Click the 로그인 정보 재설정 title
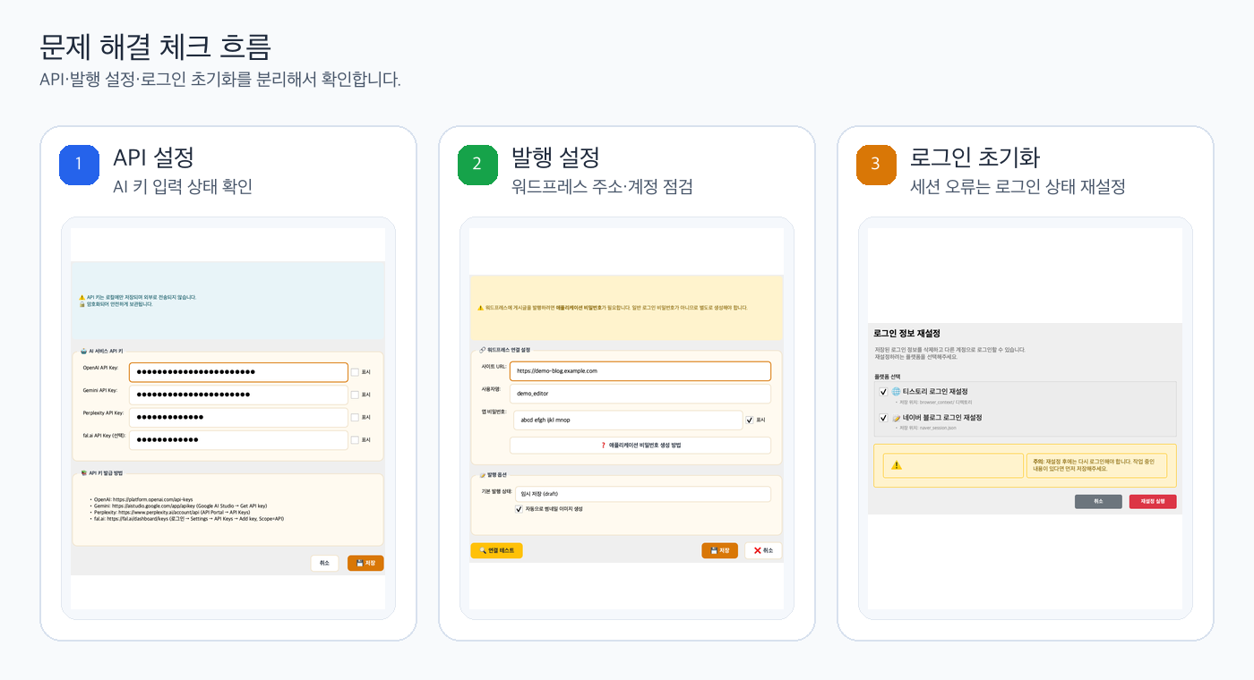1254x680 pixels. tap(906, 333)
